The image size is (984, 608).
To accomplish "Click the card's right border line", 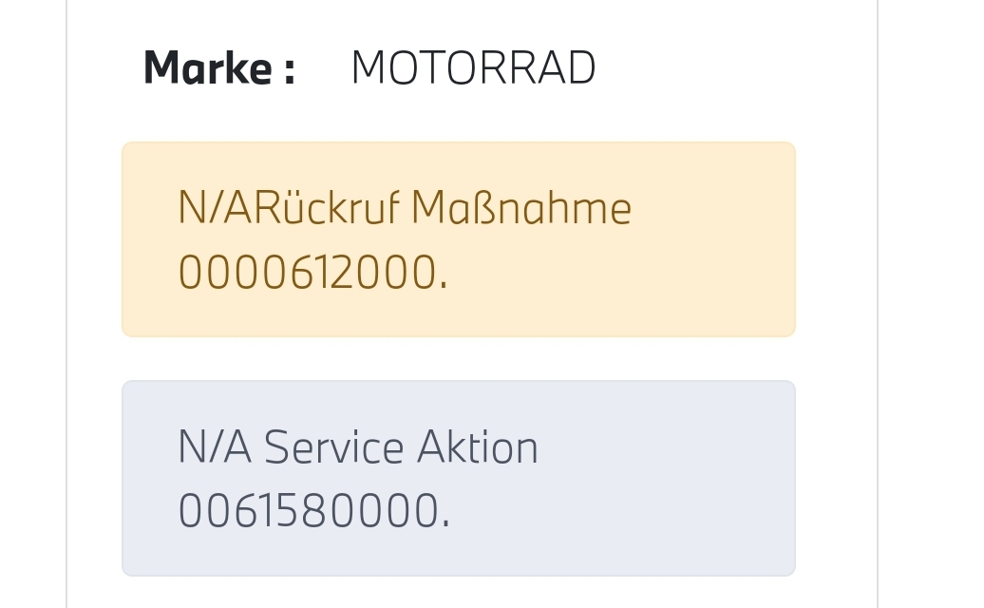I will point(877,304).
